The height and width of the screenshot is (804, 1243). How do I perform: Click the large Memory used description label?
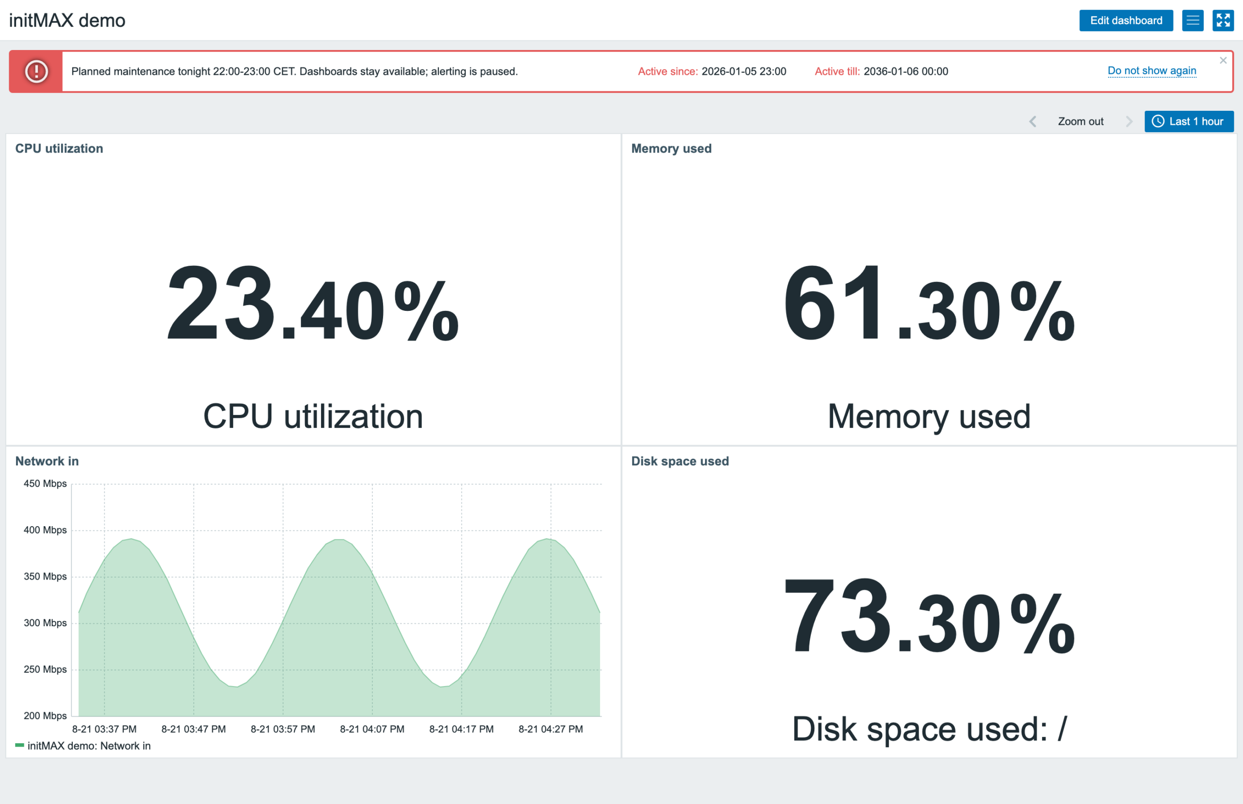[x=929, y=417]
